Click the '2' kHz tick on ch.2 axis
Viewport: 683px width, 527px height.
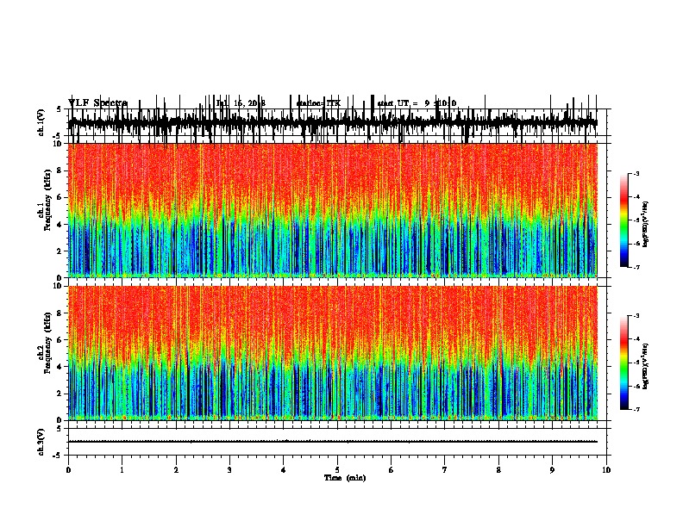click(x=60, y=394)
